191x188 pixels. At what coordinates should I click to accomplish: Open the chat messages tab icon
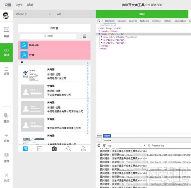(40, 149)
